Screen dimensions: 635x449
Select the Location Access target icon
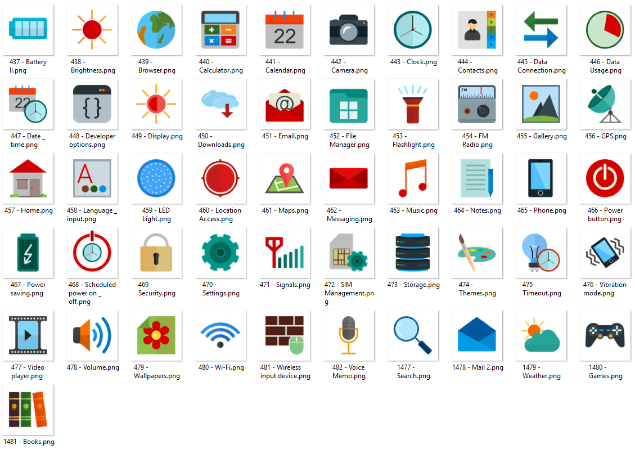(x=220, y=178)
